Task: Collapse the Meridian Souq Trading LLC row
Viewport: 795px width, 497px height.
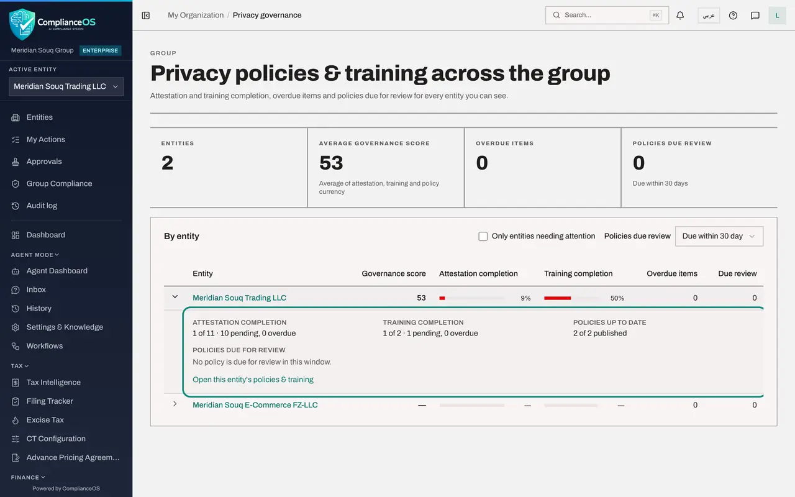Action: pos(175,298)
